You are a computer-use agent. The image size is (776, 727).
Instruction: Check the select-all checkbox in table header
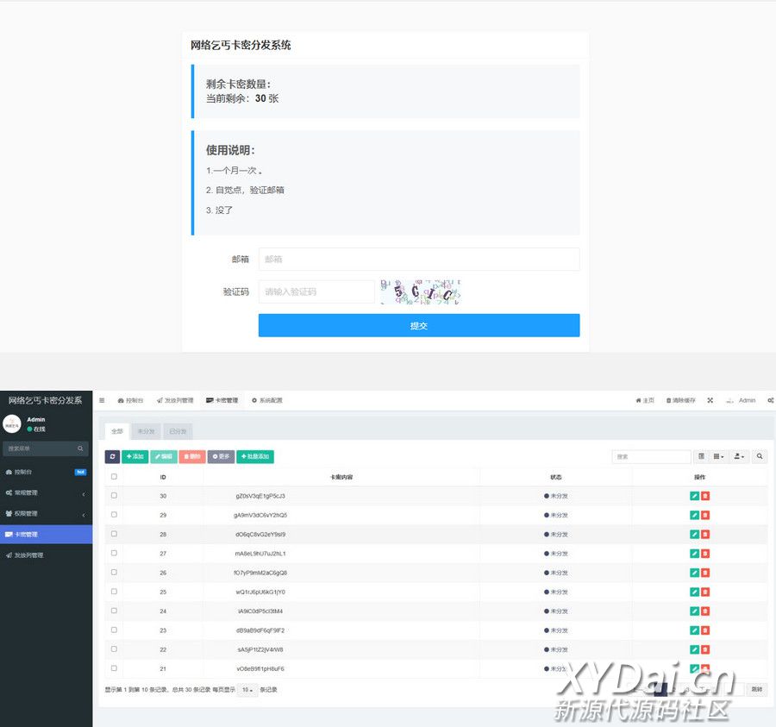coord(114,476)
